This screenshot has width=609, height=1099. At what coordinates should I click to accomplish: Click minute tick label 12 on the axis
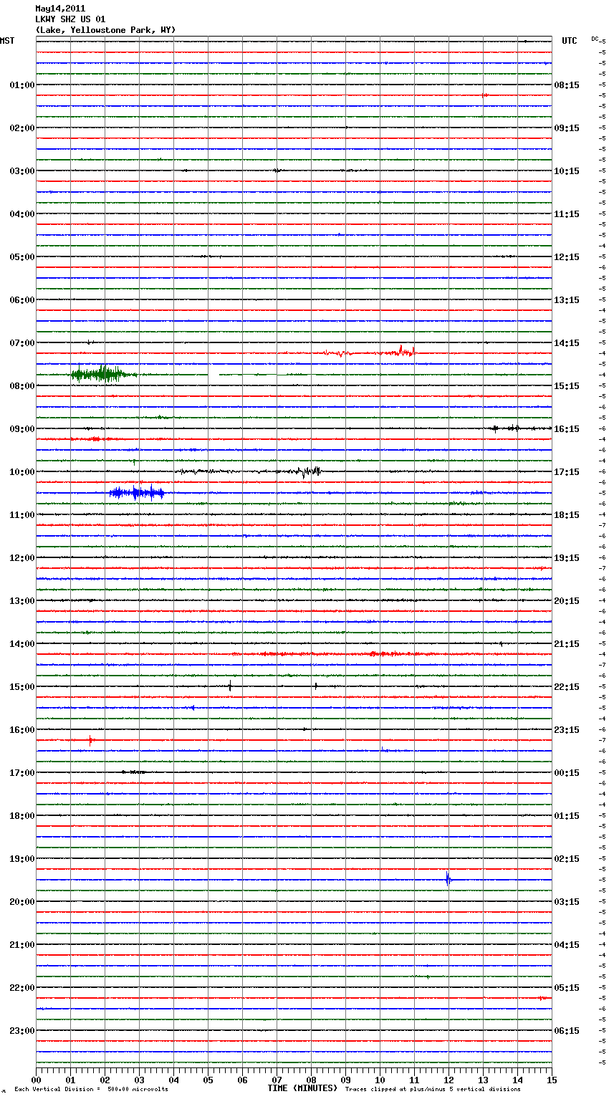tap(449, 1080)
